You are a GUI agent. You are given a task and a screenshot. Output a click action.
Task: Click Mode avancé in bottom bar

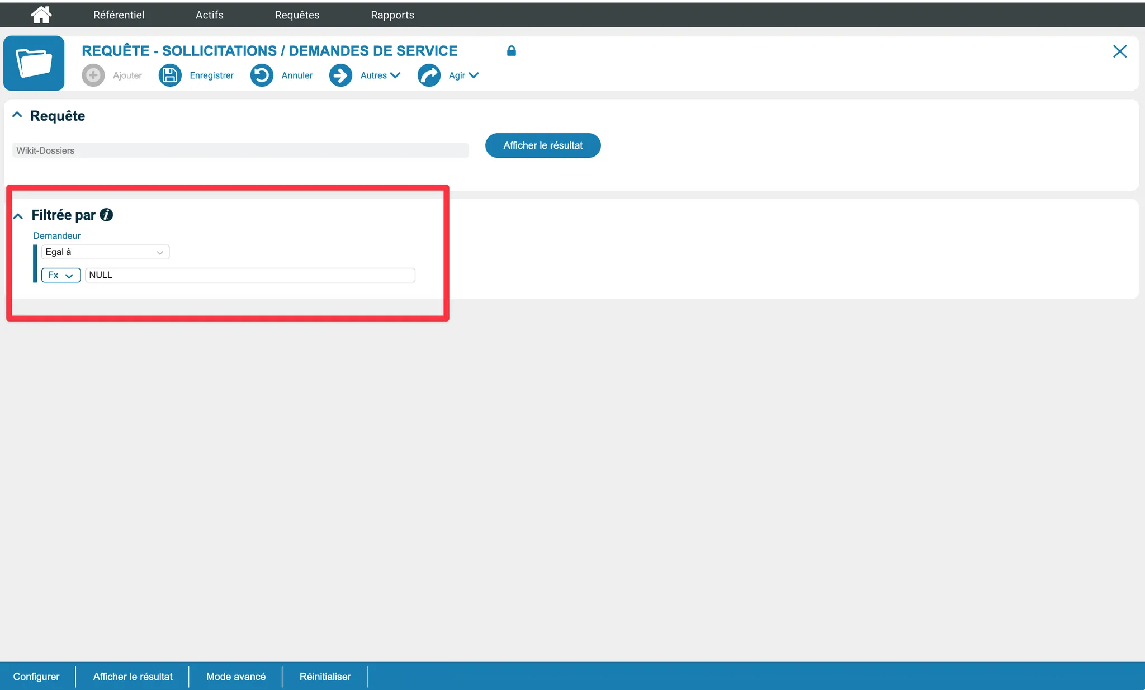[236, 677]
